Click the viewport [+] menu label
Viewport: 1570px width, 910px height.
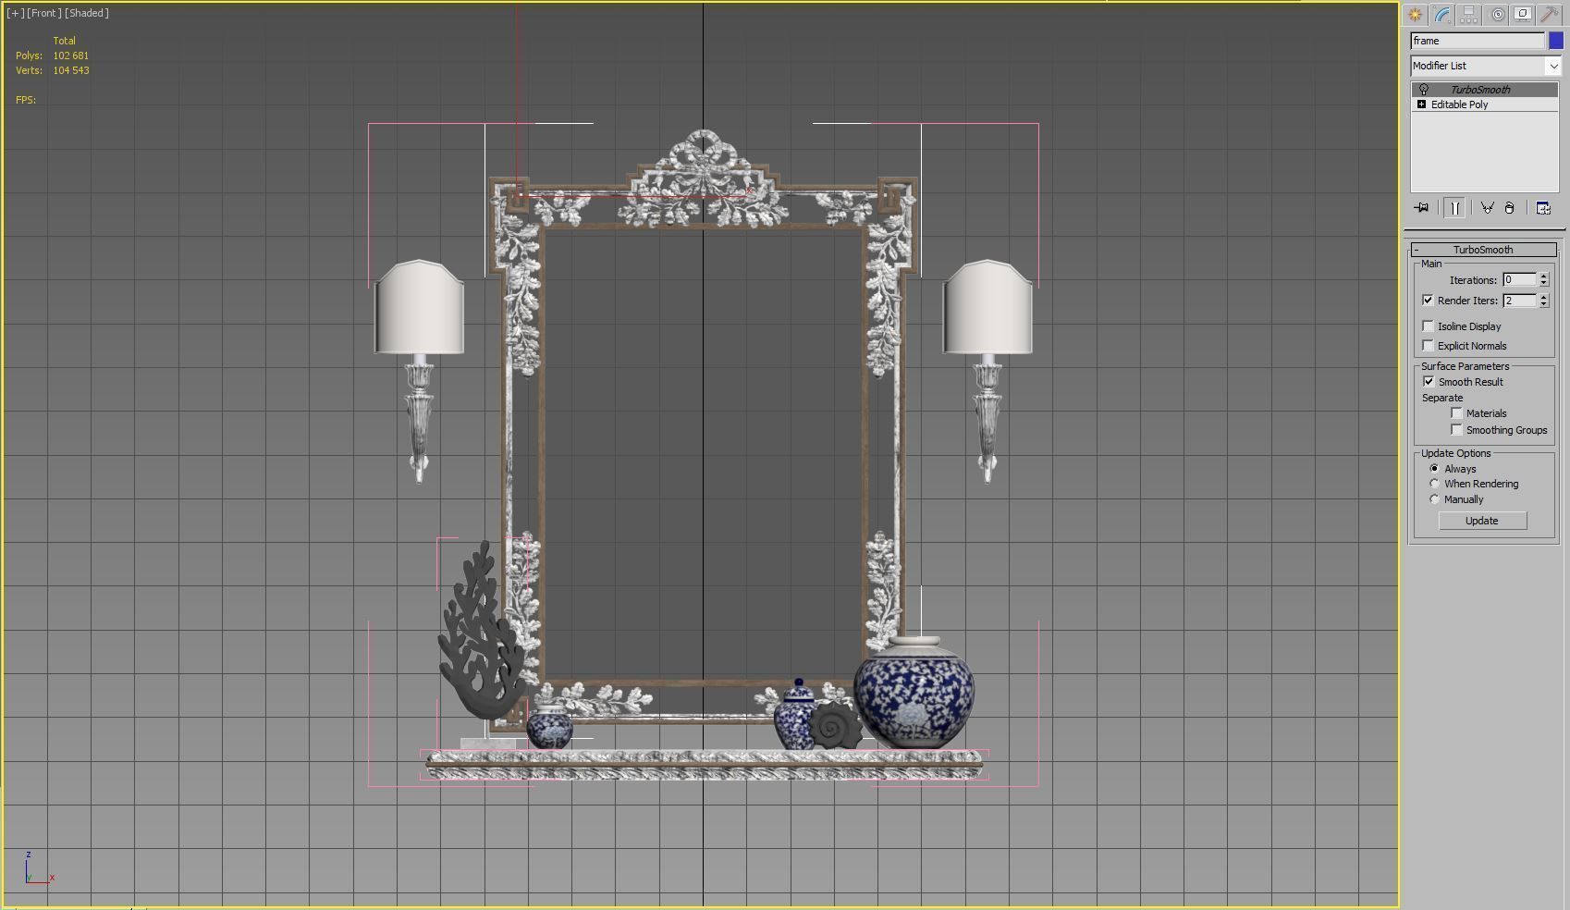(16, 13)
